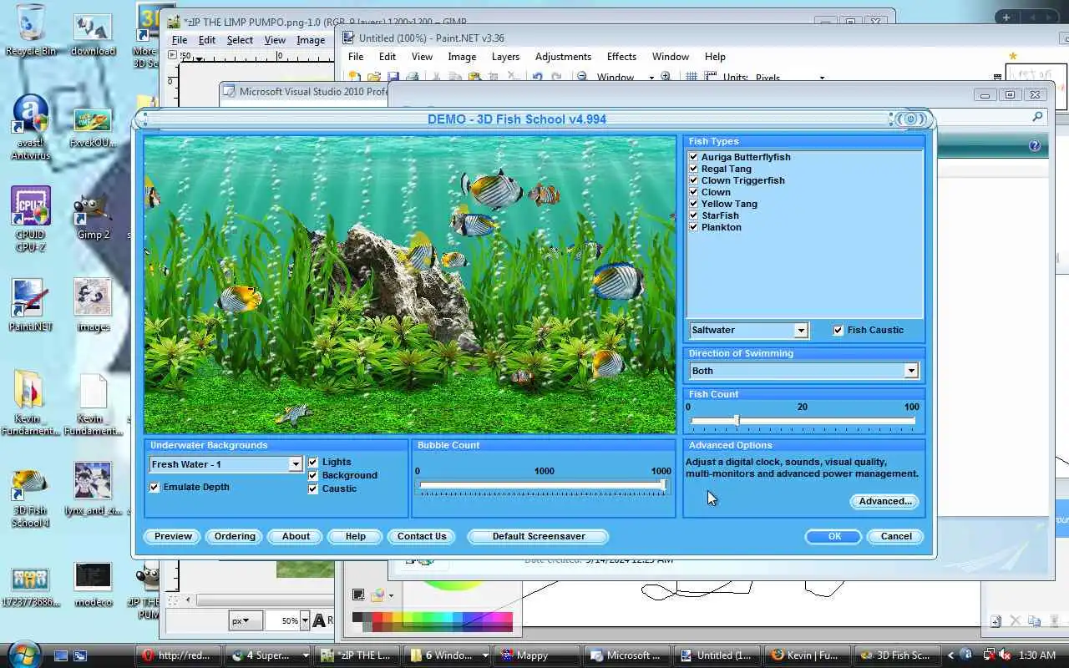Screen dimensions: 1069x668
Task: Open GIMP 50% zoom dropdown
Action: click(305, 620)
